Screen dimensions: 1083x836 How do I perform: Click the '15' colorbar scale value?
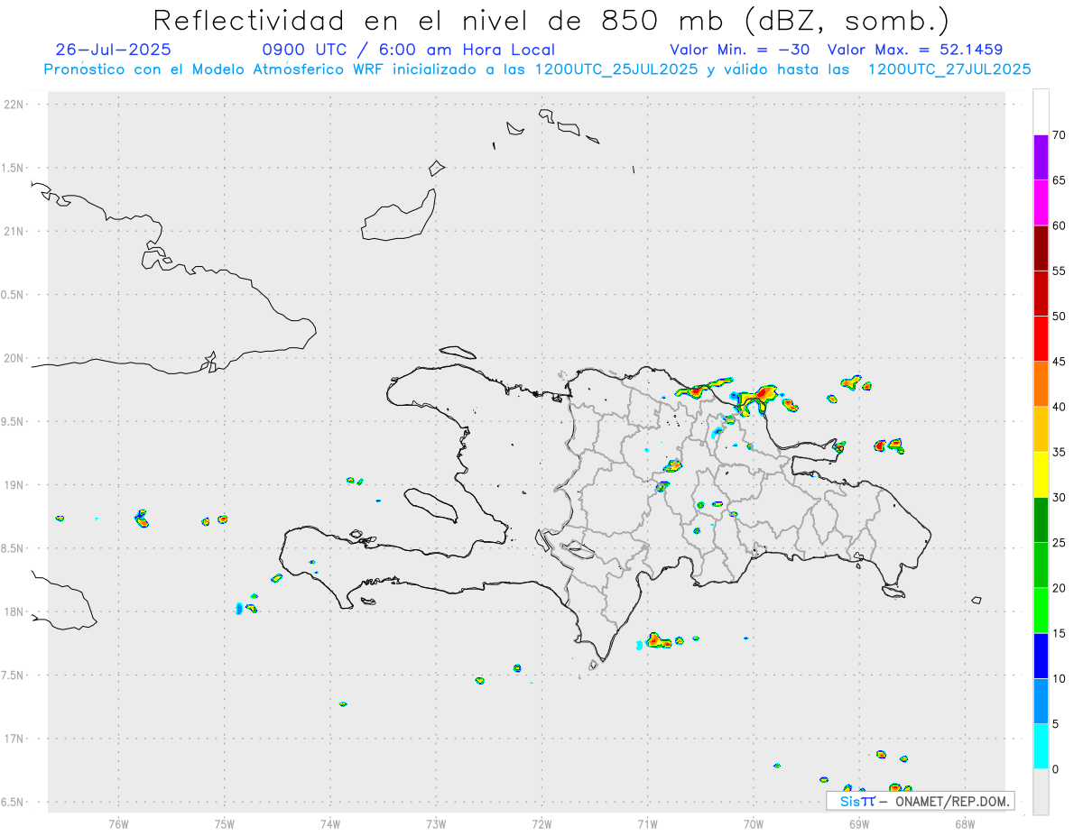1059,633
